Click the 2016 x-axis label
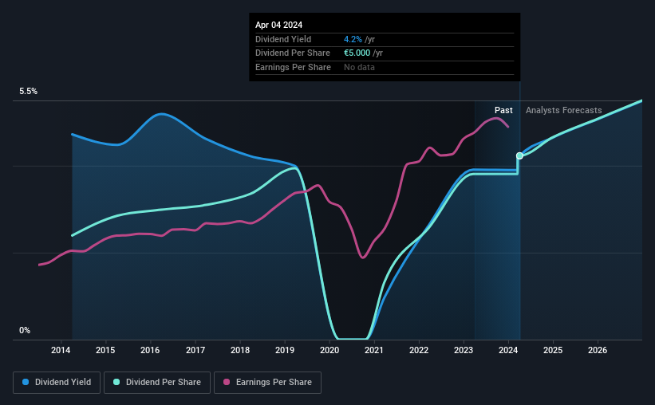Viewport: 655px width, 405px height. [x=150, y=350]
